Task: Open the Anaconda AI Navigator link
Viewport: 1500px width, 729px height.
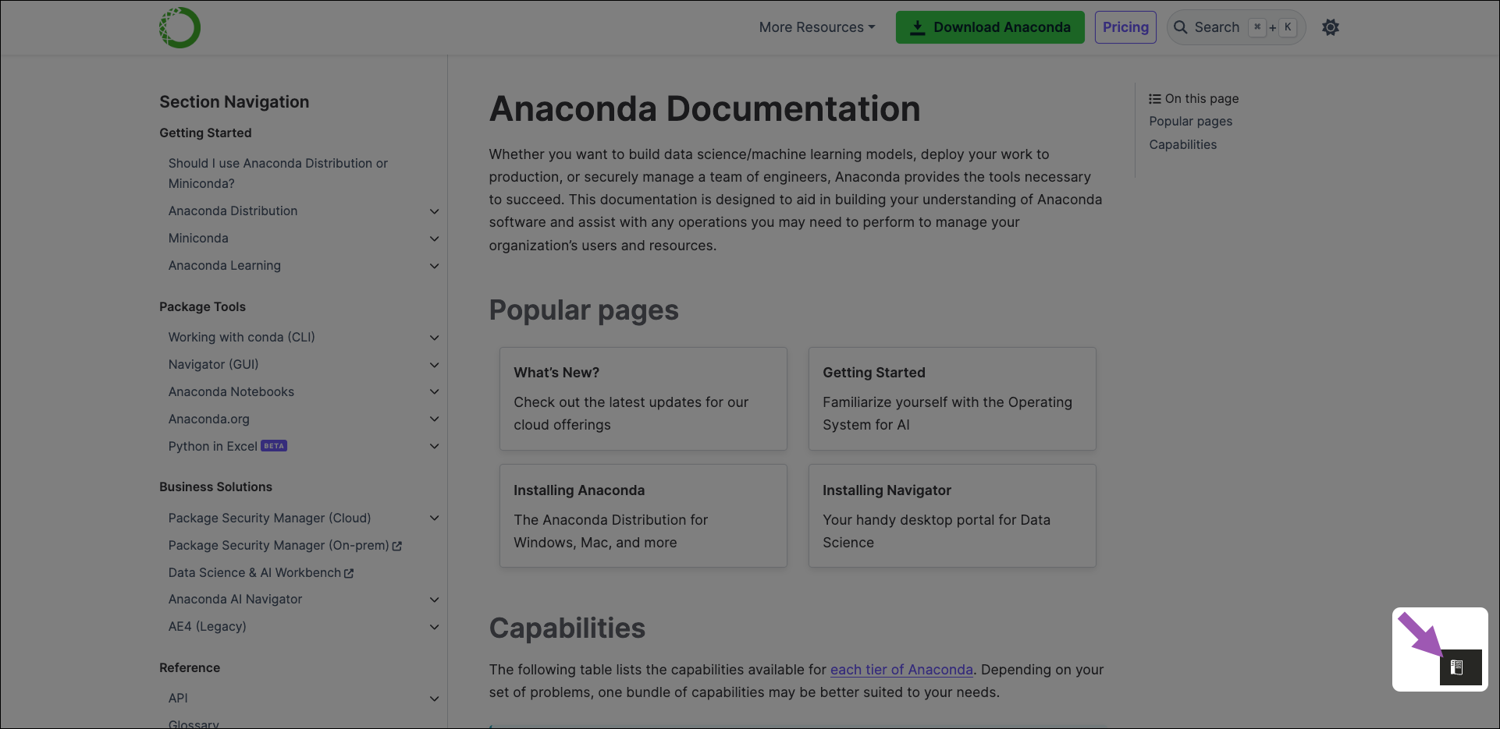Action: pyautogui.click(x=235, y=599)
